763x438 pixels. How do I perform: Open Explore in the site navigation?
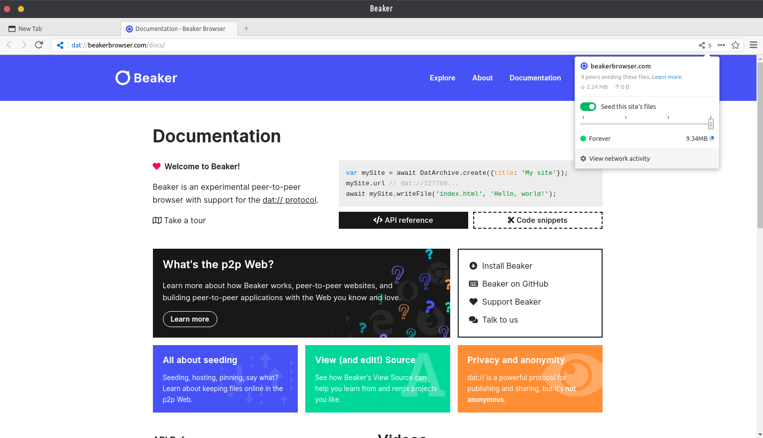click(442, 78)
